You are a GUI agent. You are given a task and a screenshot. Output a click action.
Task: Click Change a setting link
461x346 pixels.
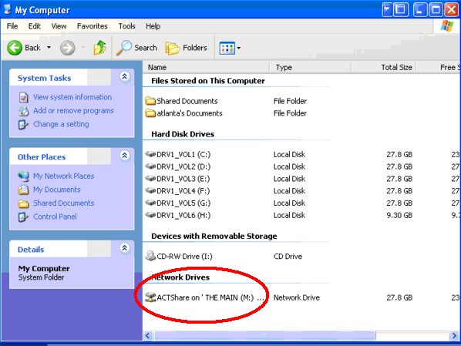(61, 124)
